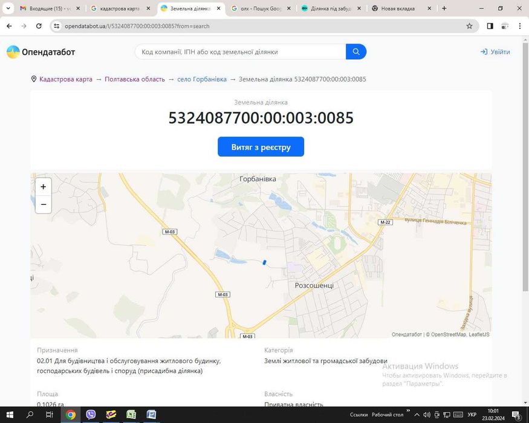Click the cadastral number 5324087700:00:003:0085 heading
Image resolution: width=529 pixels, height=423 pixels.
261,118
